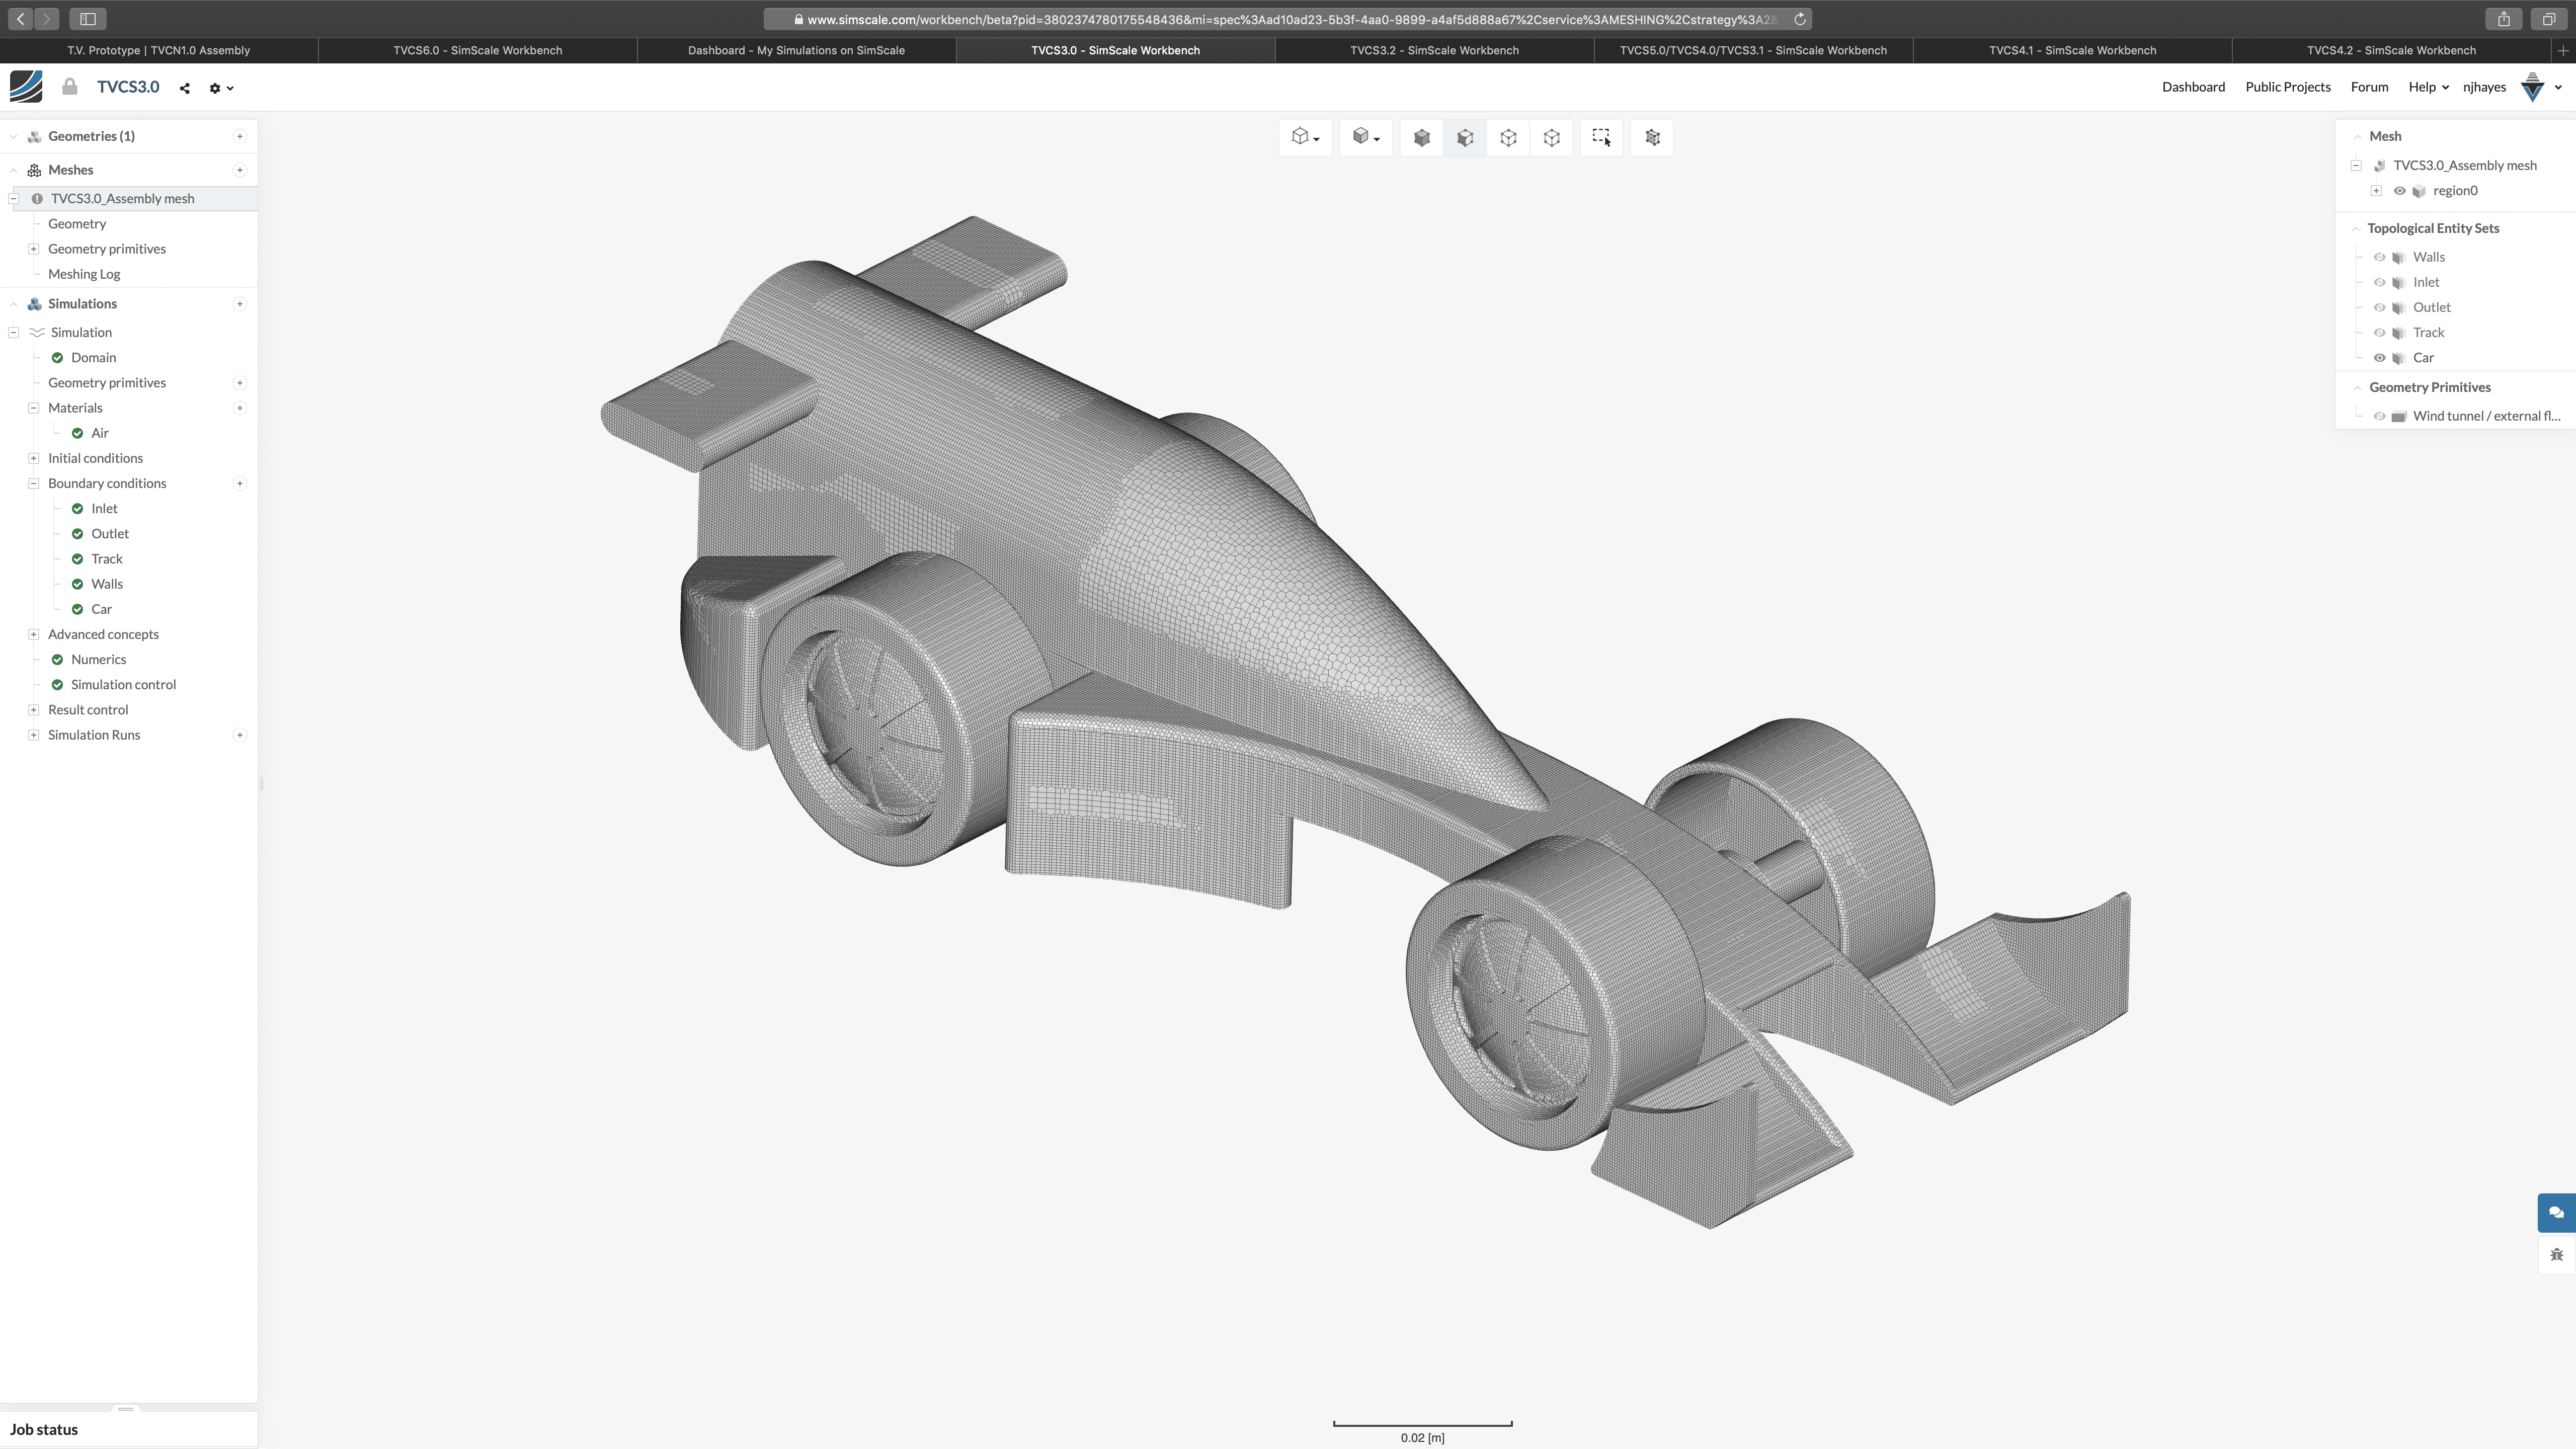2576x1449 pixels.
Task: Click the plus icon next to Geometries
Action: point(240,136)
